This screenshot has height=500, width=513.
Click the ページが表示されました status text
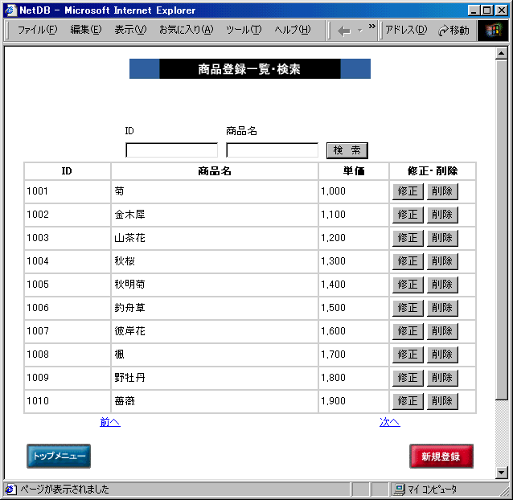coord(64,490)
